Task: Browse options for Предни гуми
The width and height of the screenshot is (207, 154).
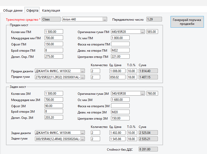Action: tap(82, 77)
